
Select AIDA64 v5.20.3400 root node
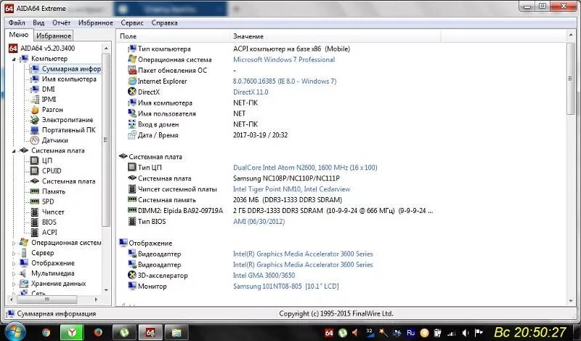(47, 48)
